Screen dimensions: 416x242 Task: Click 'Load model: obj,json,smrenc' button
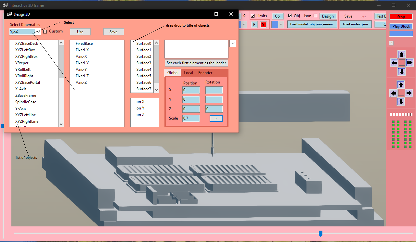point(312,24)
